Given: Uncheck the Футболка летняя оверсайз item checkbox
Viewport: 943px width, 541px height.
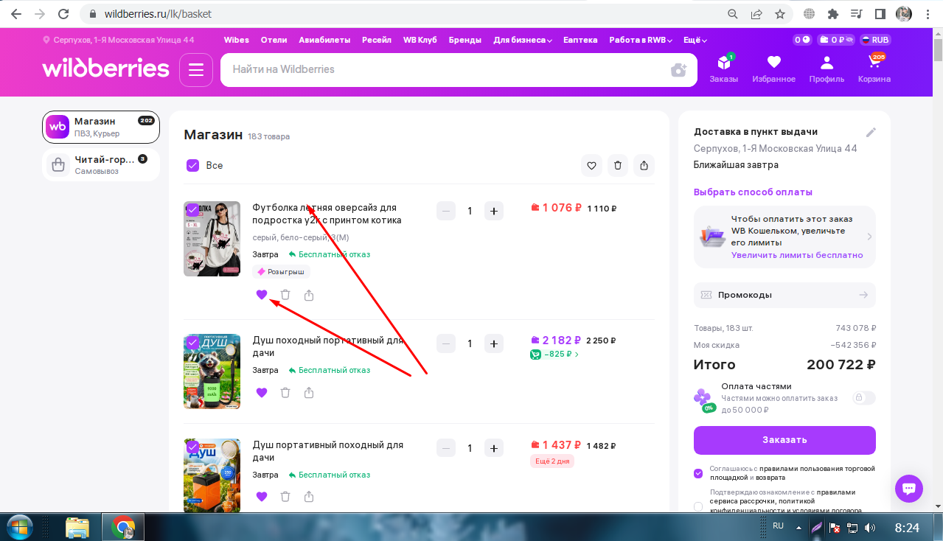Looking at the screenshot, I should point(192,210).
